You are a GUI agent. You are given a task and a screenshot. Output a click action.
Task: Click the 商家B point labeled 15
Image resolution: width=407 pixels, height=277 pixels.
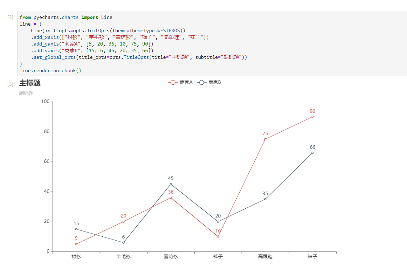(x=76, y=229)
